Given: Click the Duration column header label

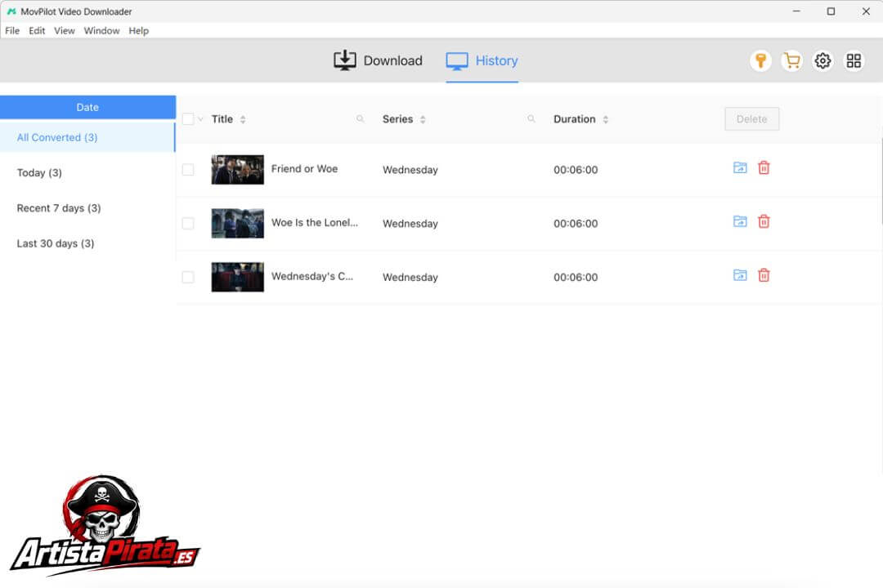Looking at the screenshot, I should tap(575, 118).
